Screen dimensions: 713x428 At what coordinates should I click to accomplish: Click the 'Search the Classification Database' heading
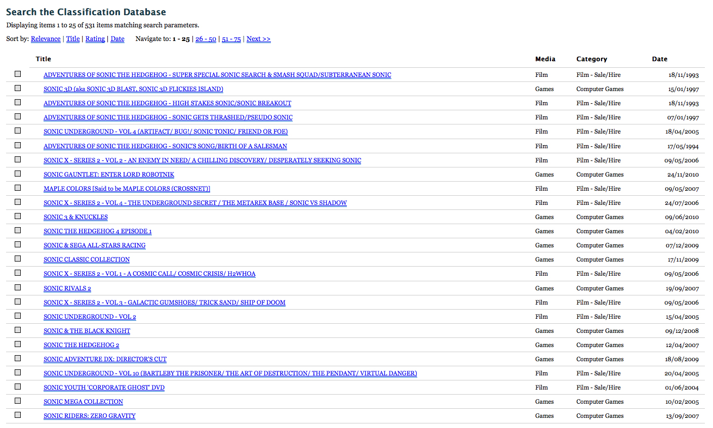(86, 12)
